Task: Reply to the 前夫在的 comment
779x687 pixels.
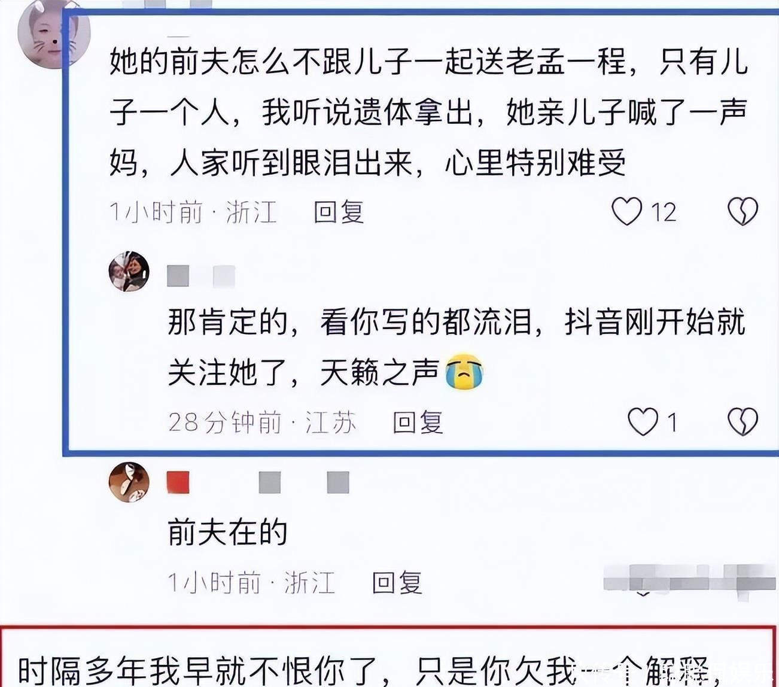Action: (397, 582)
